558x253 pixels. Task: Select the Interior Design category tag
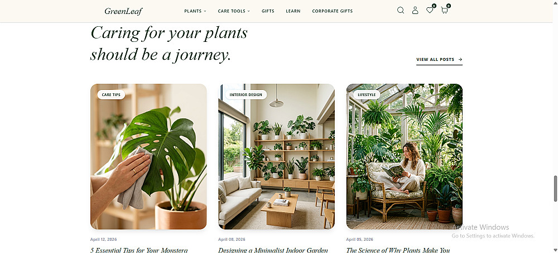246,95
